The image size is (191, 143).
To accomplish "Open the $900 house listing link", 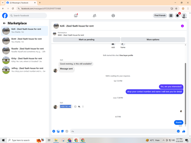I will pyautogui.click(x=71, y=35).
